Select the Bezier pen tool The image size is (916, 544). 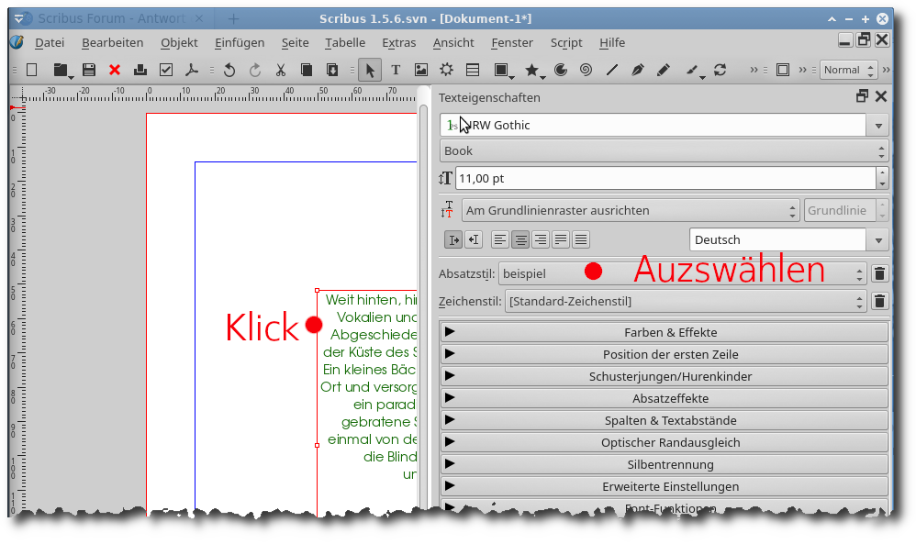[638, 70]
